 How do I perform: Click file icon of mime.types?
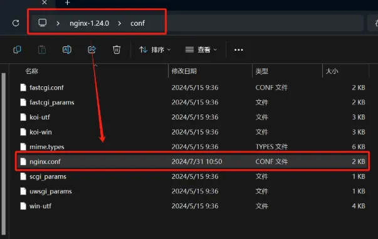[x=23, y=146]
